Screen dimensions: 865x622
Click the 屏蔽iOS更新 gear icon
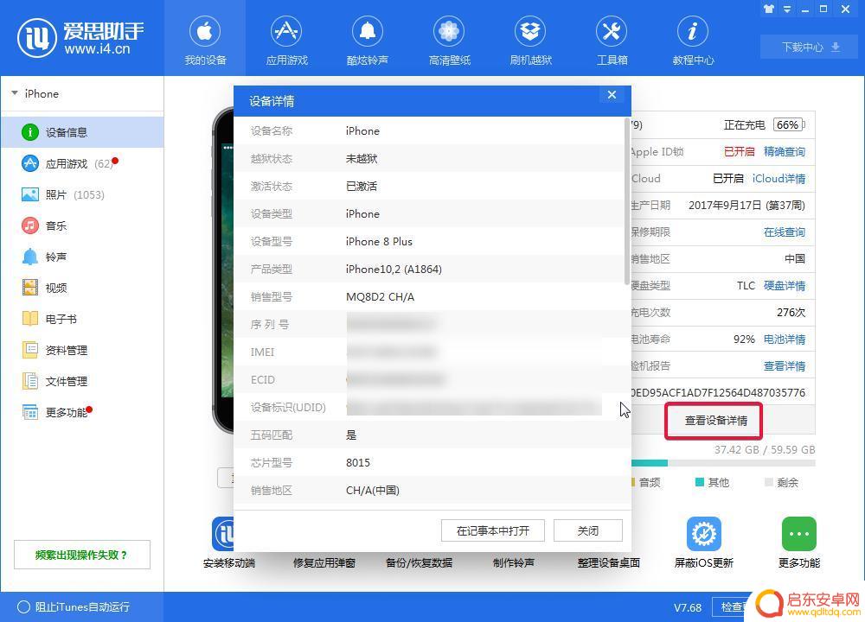(703, 534)
